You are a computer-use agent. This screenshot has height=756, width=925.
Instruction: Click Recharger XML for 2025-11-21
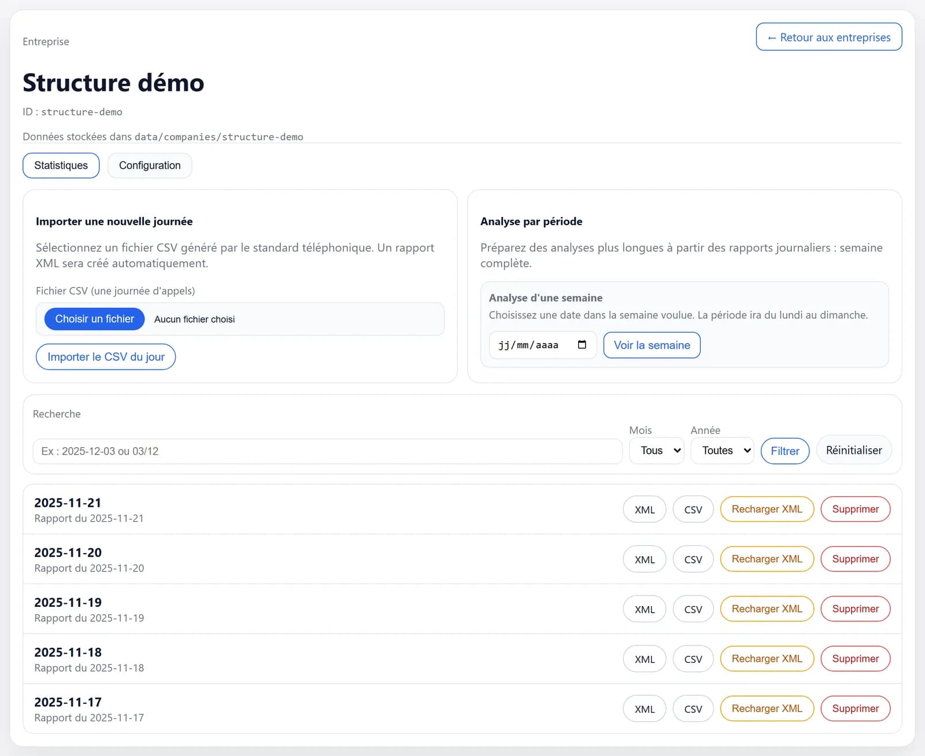coord(767,509)
